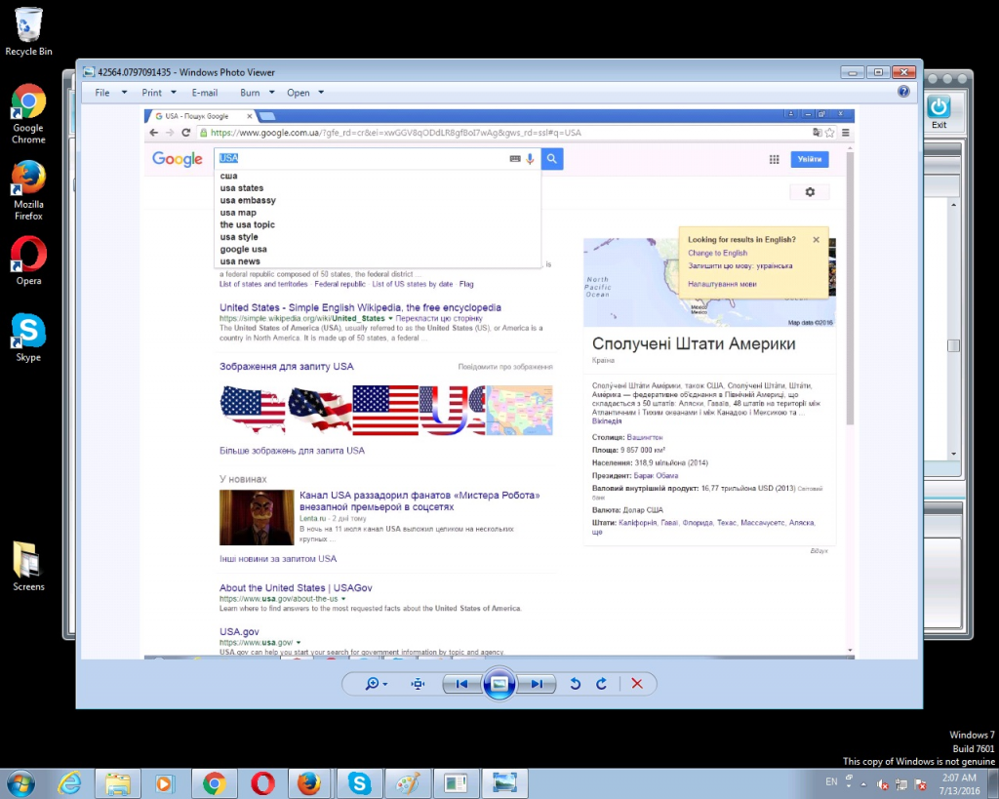
Task: Click the Windows Start button
Action: click(20, 783)
